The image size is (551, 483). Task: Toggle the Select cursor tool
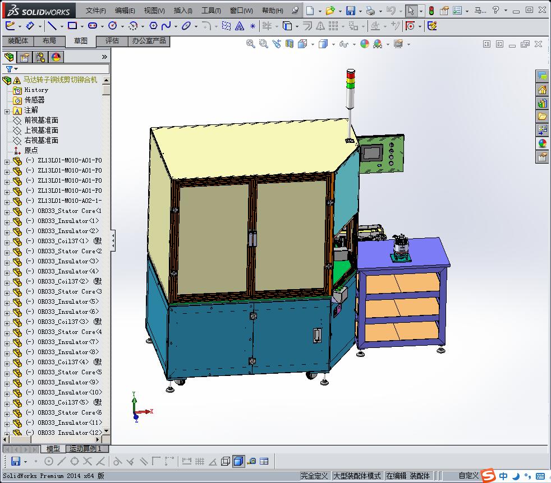[411, 11]
